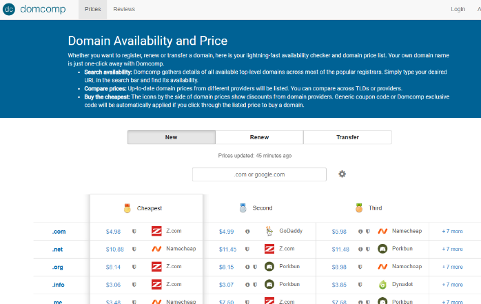Click the $8.98 Namecheap price
Viewport: 481px width, 304px height.
[339, 267]
